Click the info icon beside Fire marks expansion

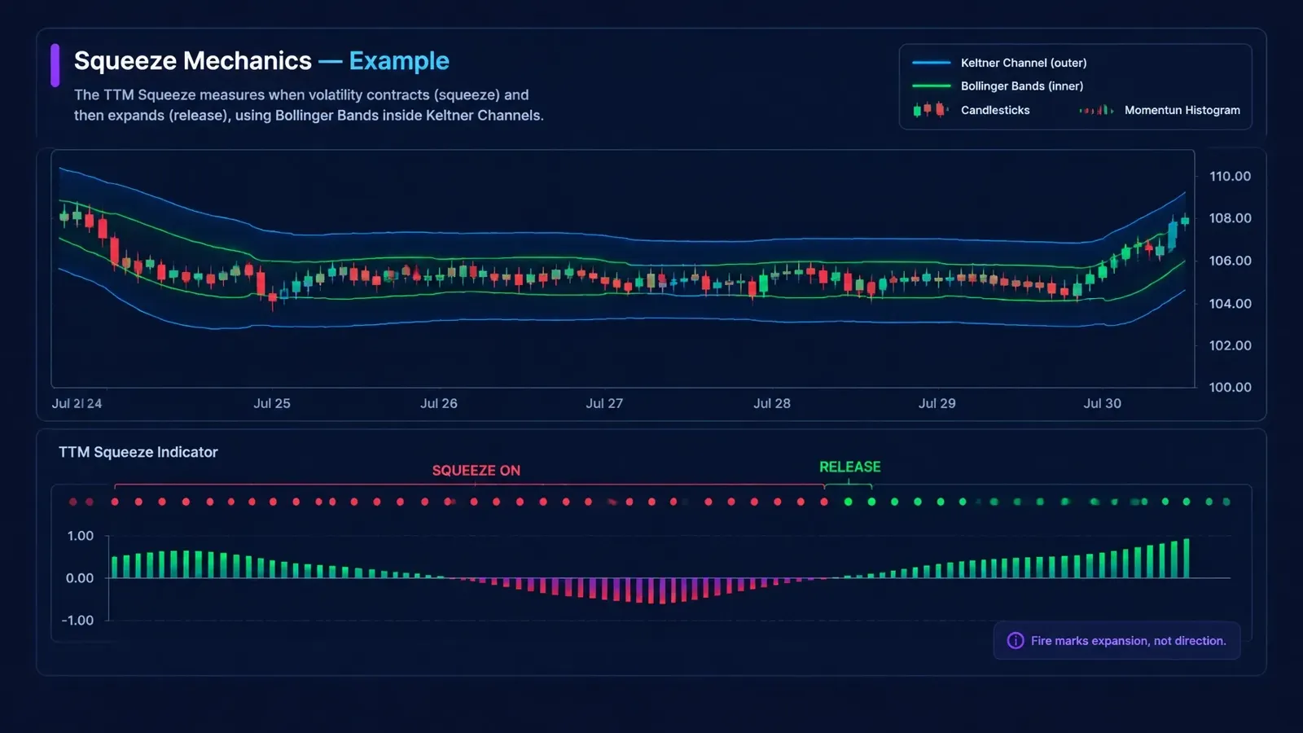[1016, 641]
